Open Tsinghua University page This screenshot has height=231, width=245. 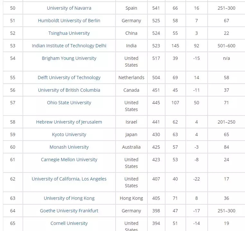pyautogui.click(x=69, y=33)
